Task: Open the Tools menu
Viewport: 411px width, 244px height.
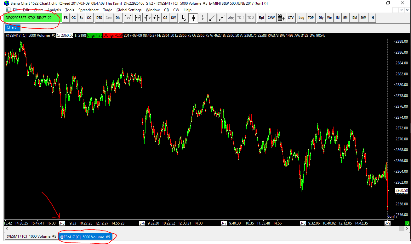Action: pos(70,10)
